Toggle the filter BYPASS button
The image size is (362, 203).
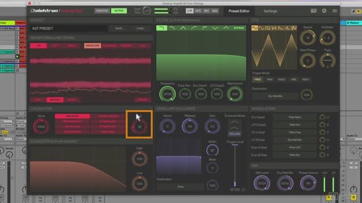[x=239, y=28]
